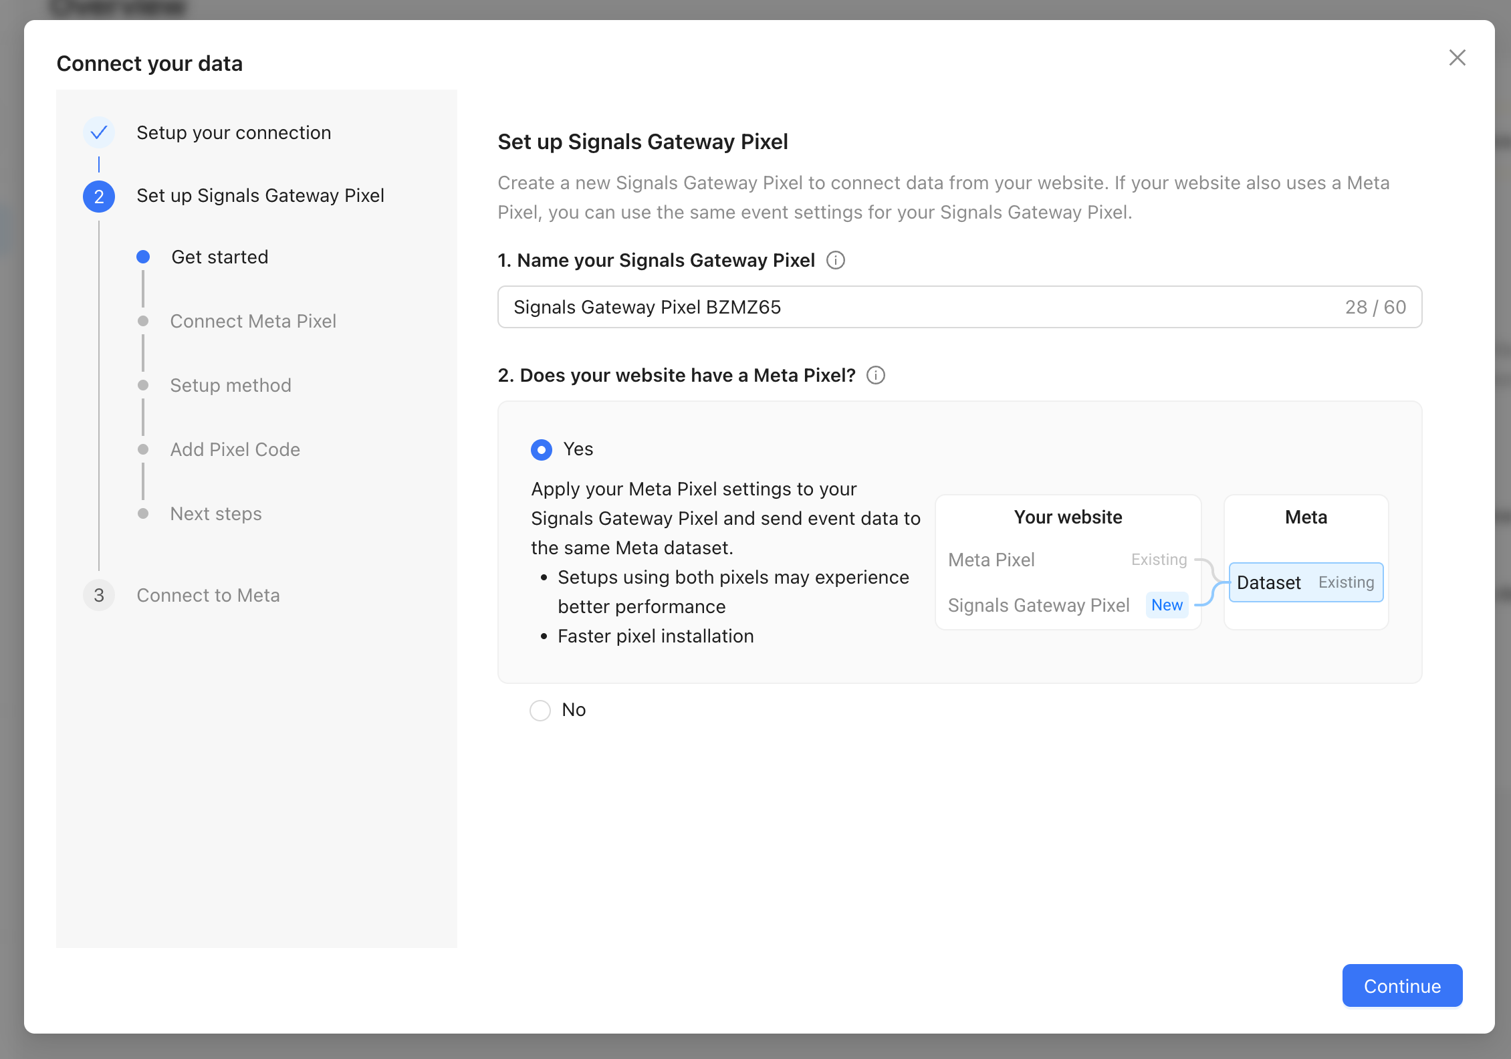Click the pixel name input field

(x=959, y=307)
